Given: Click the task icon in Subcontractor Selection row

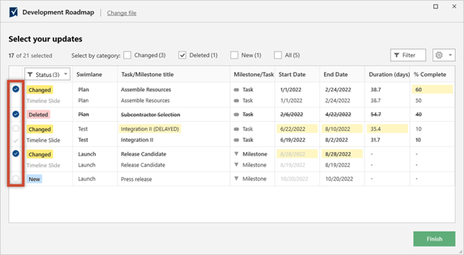Looking at the screenshot, I should tap(236, 115).
